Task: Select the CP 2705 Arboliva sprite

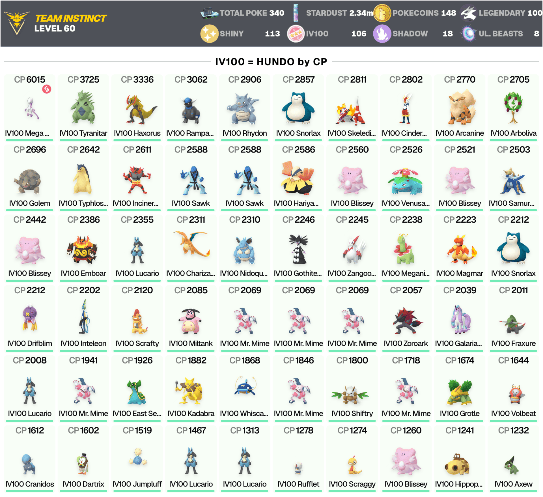Action: pyautogui.click(x=513, y=108)
